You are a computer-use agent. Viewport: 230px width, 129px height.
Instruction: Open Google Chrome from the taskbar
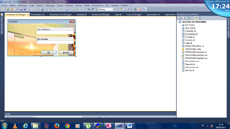[x=67, y=126]
